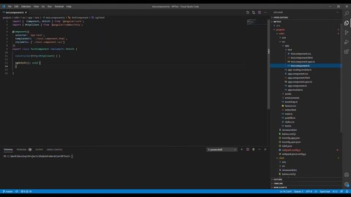Open webpack.config.js in explorer

[291, 150]
